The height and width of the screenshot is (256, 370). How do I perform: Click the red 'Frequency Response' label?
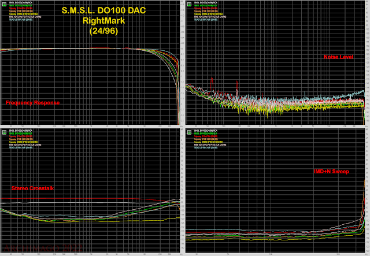coord(32,103)
